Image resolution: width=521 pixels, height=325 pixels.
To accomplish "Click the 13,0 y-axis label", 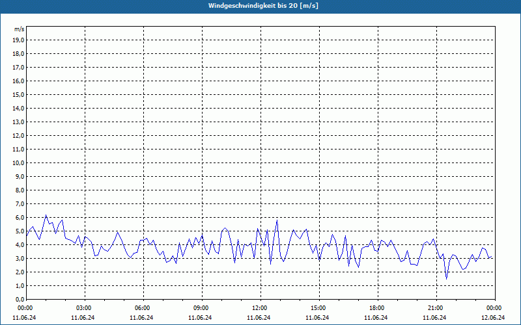I will (18, 122).
